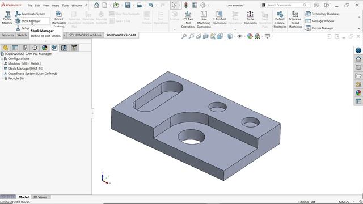Open SOLIDWORKS CAM operation tree tab
The width and height of the screenshot is (363, 204).
pyautogui.click(x=64, y=48)
